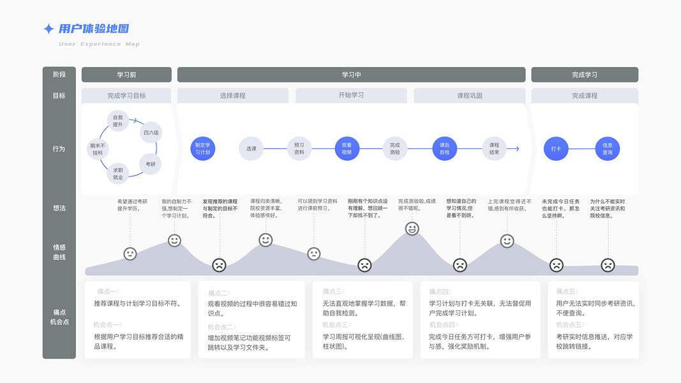
Task: Click the 目标 label in the sidebar
Action: coord(59,96)
